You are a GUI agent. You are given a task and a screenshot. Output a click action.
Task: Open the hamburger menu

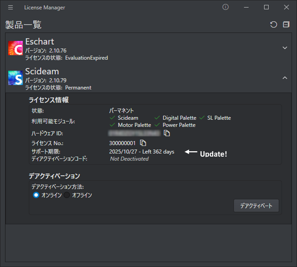(x=11, y=7)
